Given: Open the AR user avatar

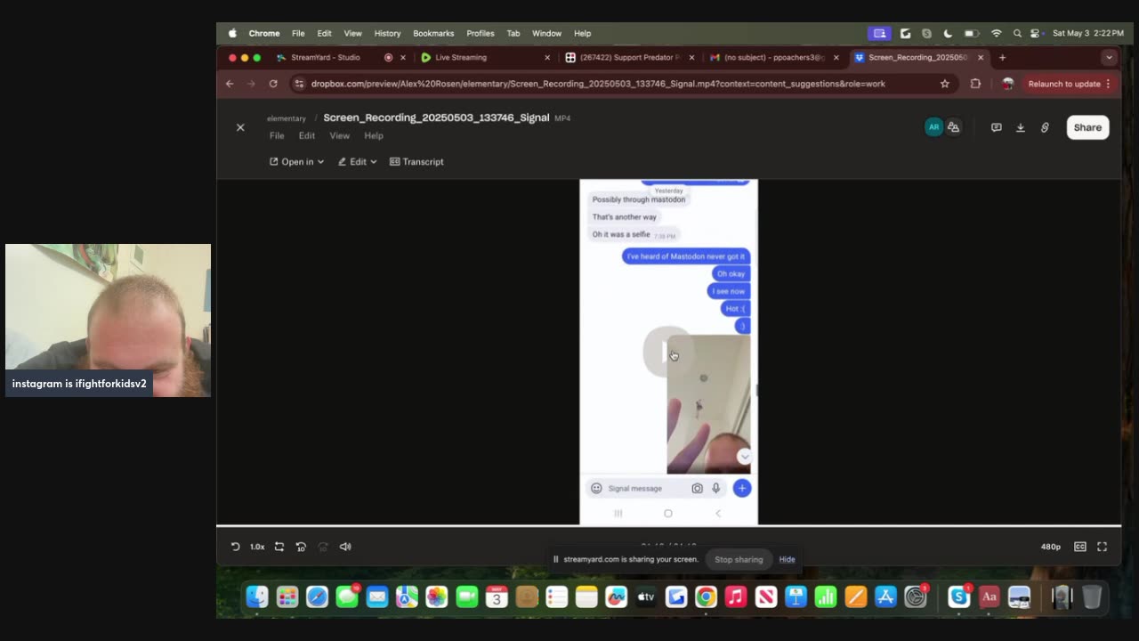Looking at the screenshot, I should point(933,127).
